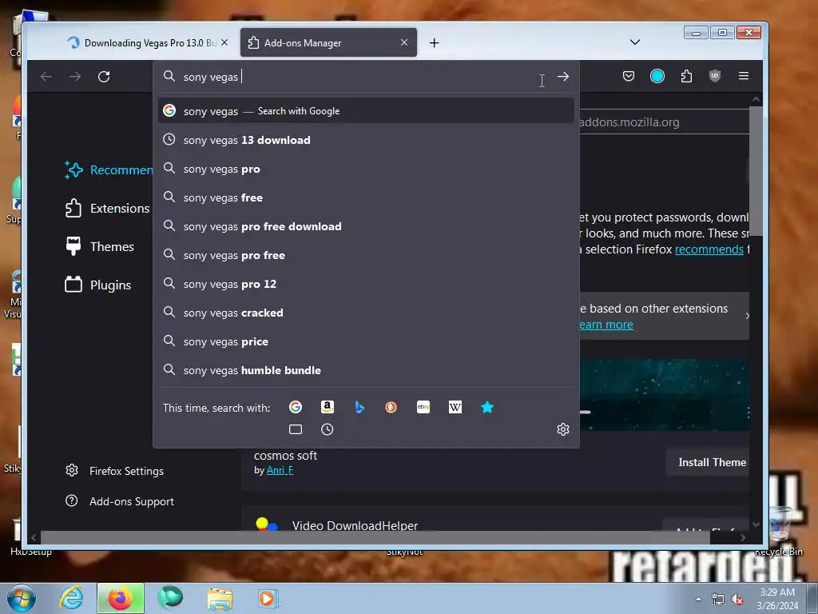Click the vertical scrollbar of Add-ons page
The height and width of the screenshot is (614, 818).
[x=756, y=171]
